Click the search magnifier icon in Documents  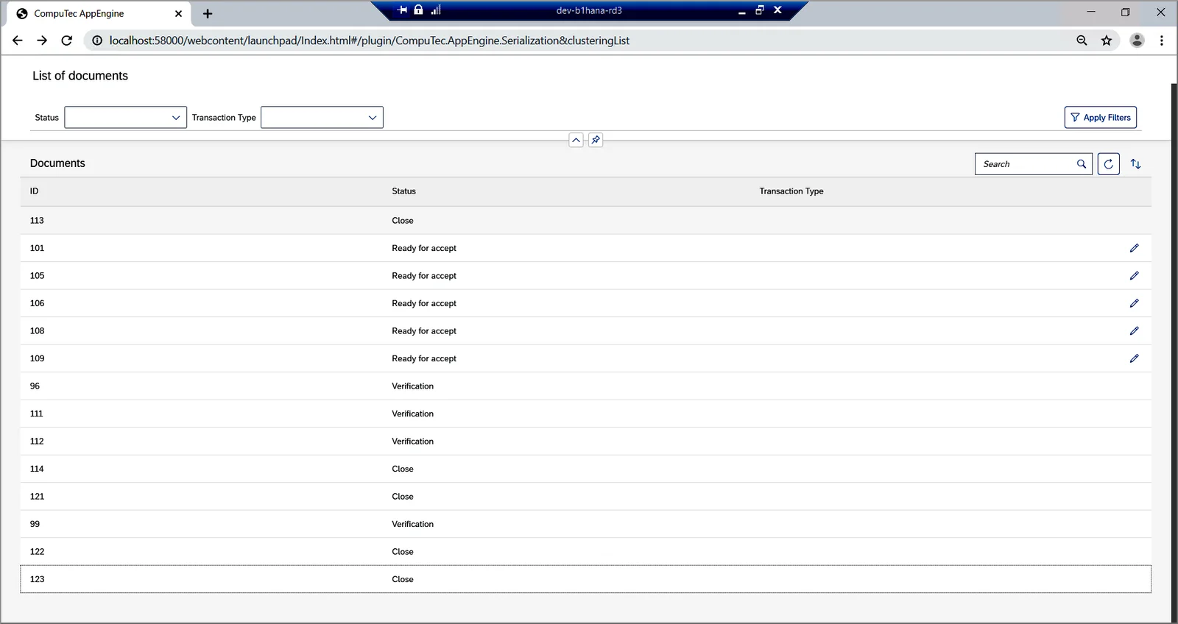tap(1082, 164)
